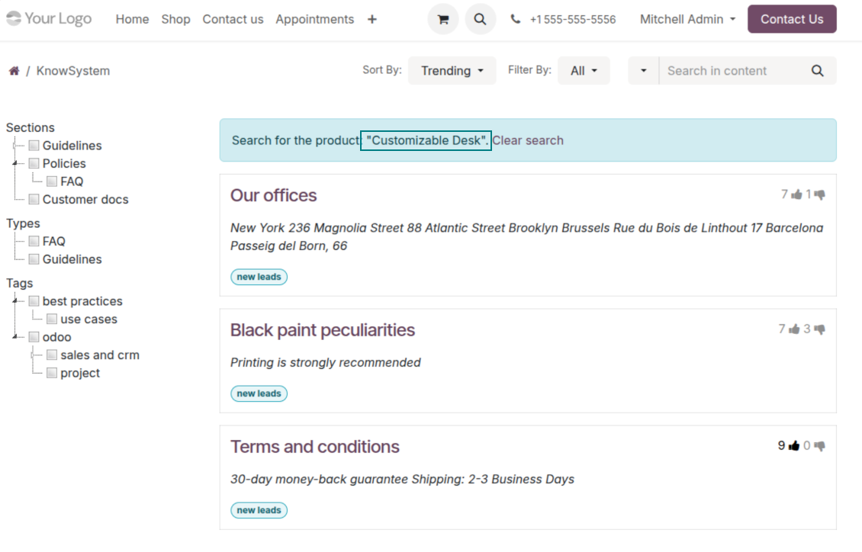862x552 pixels.
Task: Click thumbs up on 'Terms and conditions'
Action: click(x=794, y=446)
